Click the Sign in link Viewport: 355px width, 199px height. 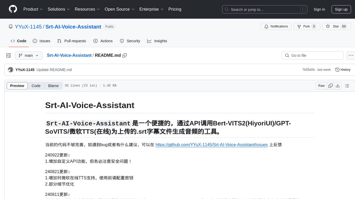319,9
